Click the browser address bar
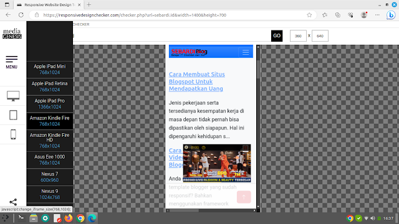The width and height of the screenshot is (399, 224). point(173,15)
